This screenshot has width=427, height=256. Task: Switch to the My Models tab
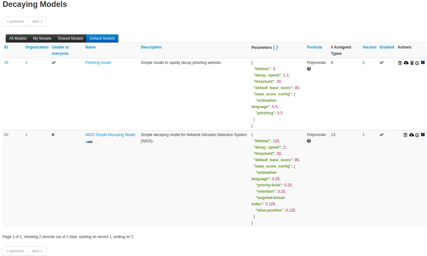pyautogui.click(x=42, y=38)
